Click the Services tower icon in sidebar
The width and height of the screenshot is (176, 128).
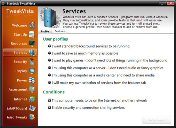[32, 52]
